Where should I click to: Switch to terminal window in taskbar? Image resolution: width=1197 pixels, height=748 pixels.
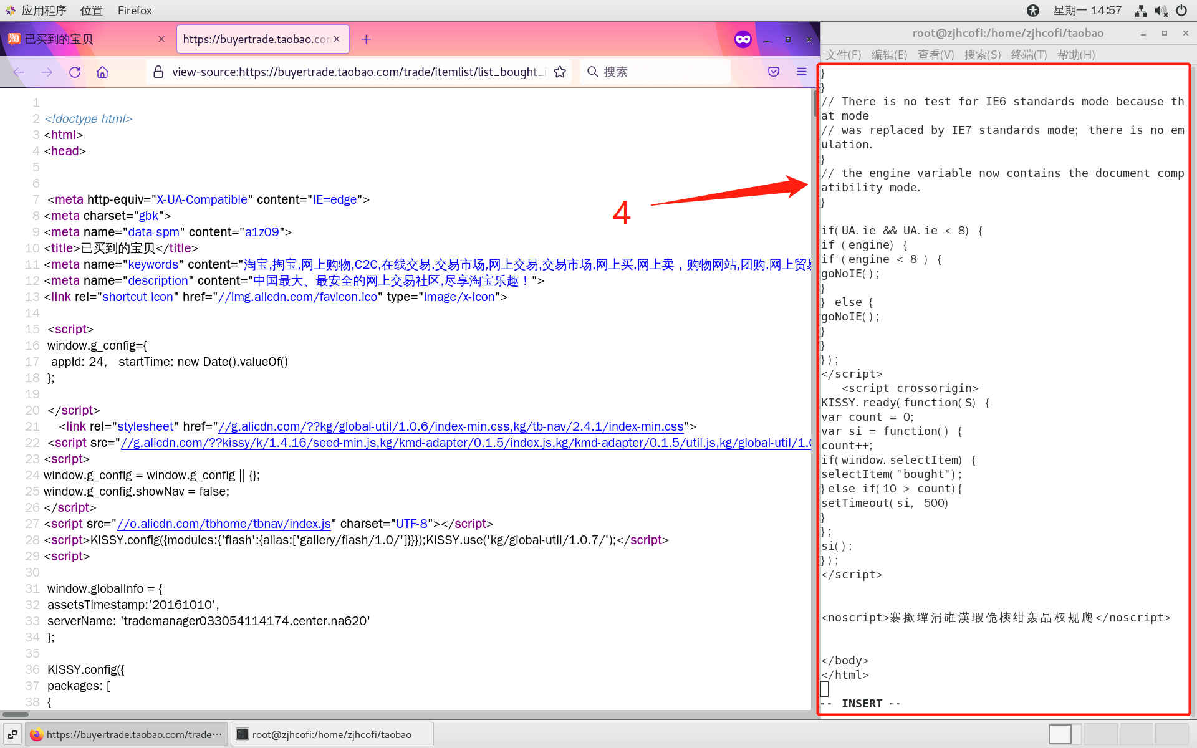332,734
